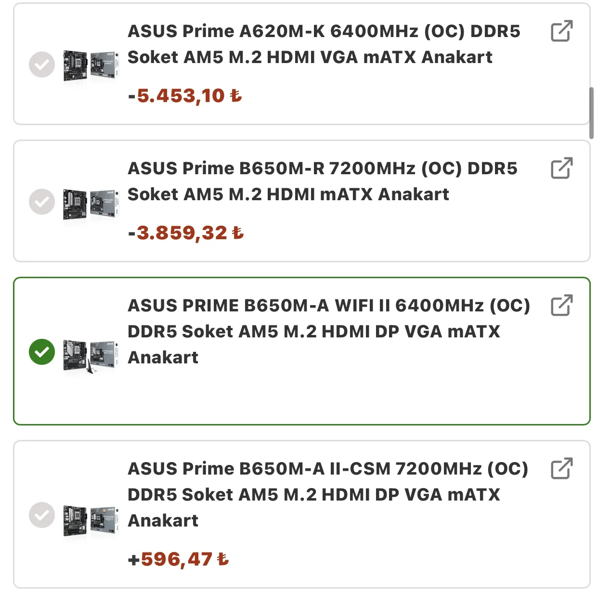Image resolution: width=598 pixels, height=605 pixels.
Task: Click the B650M-A II-CSM motherboard thumbnail
Action: point(91,520)
